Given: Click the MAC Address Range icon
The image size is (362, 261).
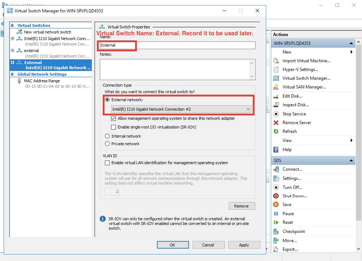Looking at the screenshot, I should click(19, 81).
